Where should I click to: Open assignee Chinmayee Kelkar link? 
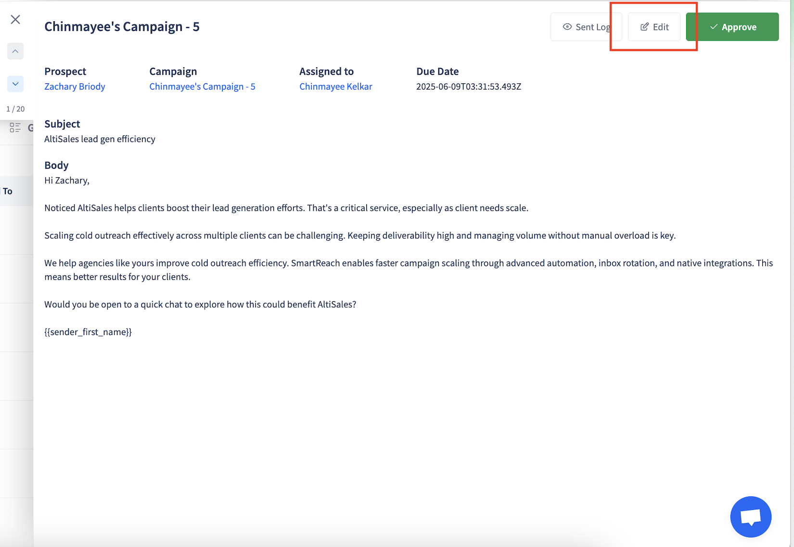[x=336, y=87]
